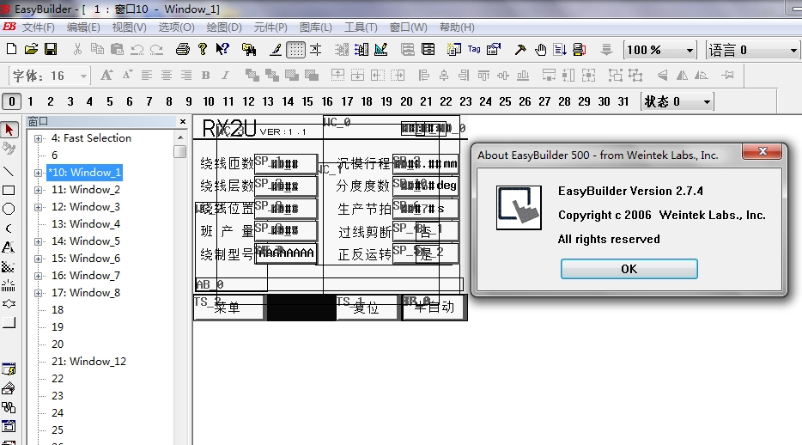Select 21: Window_12 in the tree
Image resolution: width=802 pixels, height=445 pixels.
click(x=88, y=362)
